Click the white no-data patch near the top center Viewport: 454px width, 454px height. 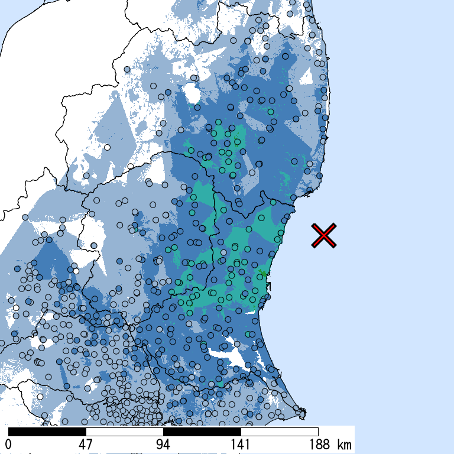[x=191, y=93]
